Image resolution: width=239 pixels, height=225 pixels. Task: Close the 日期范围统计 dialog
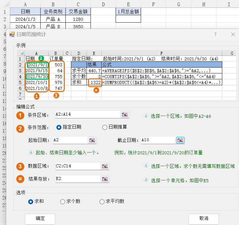pos(233,34)
